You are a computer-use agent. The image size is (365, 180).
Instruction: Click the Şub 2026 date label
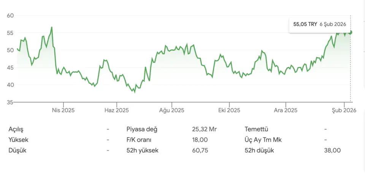click(x=344, y=111)
